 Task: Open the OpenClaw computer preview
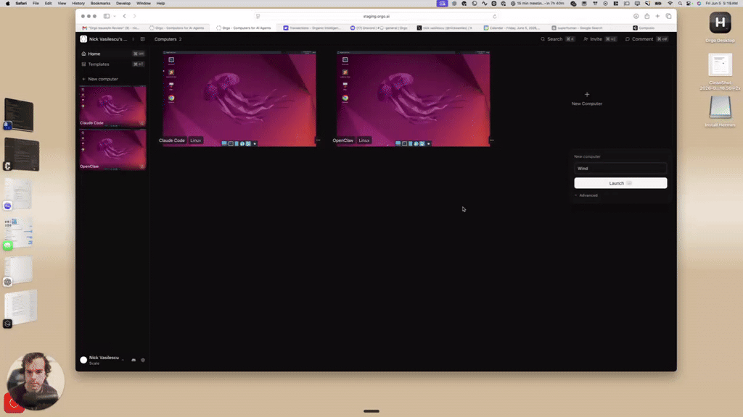(413, 98)
